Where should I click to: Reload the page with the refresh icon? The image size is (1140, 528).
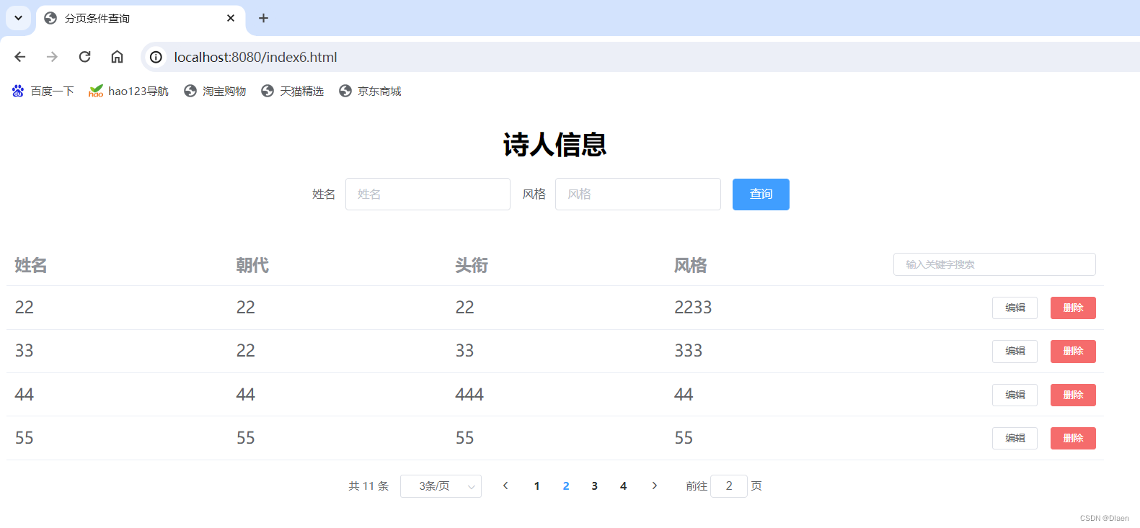[x=84, y=57]
